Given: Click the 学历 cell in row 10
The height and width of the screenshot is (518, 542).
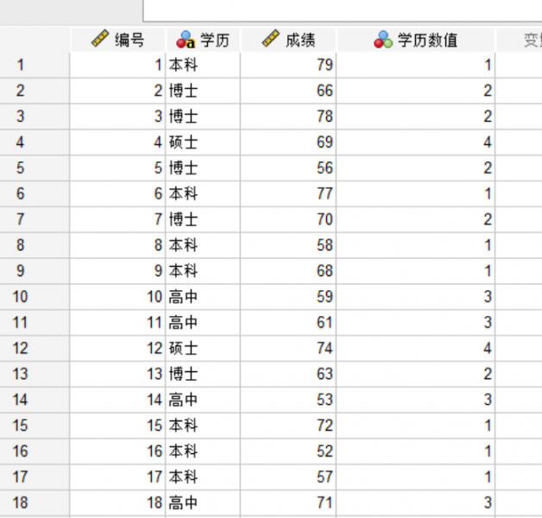Looking at the screenshot, I should coord(204,297).
